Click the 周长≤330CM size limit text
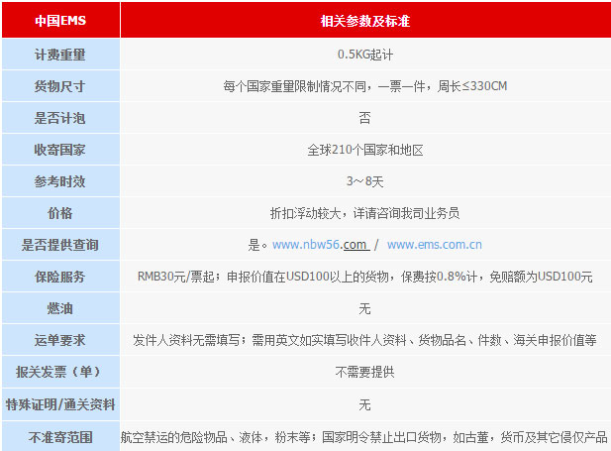 472,86
